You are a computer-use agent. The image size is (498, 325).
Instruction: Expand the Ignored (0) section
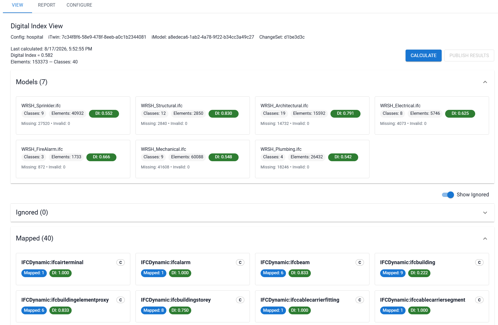(x=485, y=213)
